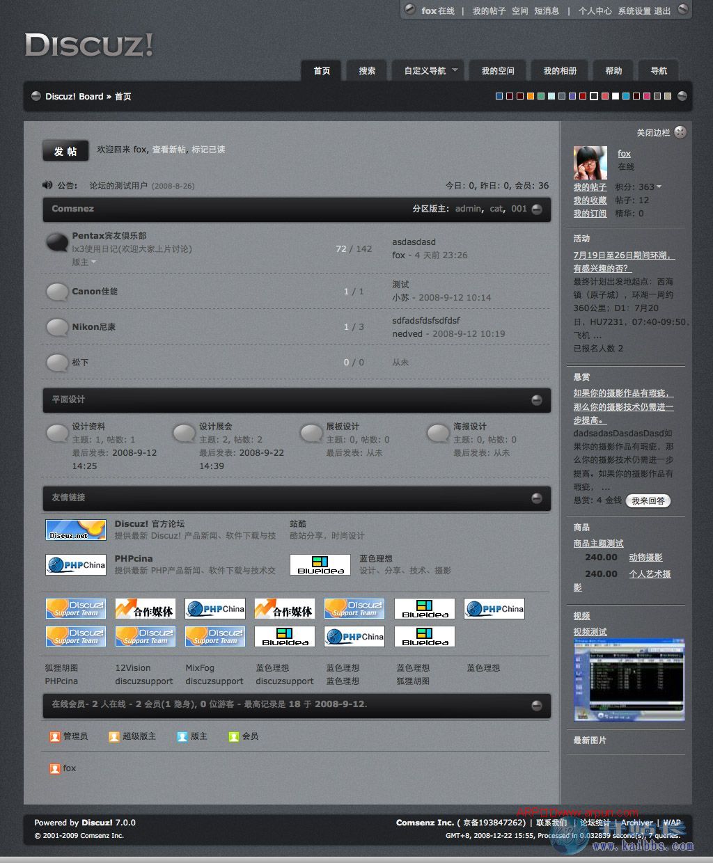
Task: Open 短消息 in the top bar
Action: 547,10
